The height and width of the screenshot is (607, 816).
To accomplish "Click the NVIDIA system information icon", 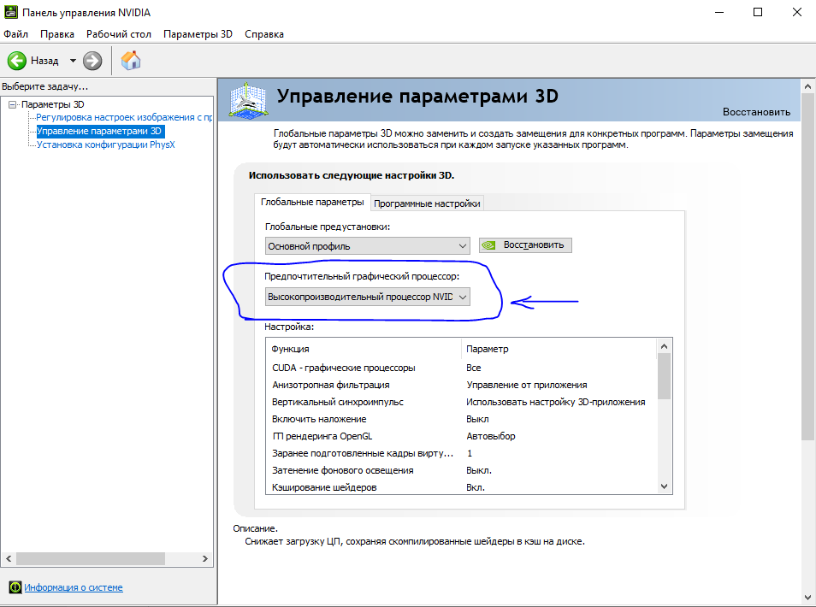I will (15, 587).
